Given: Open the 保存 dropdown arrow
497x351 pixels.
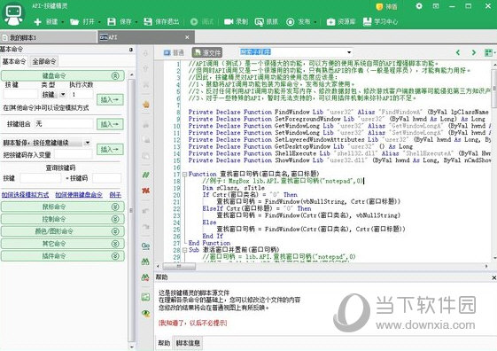Looking at the screenshot, I should [136, 22].
